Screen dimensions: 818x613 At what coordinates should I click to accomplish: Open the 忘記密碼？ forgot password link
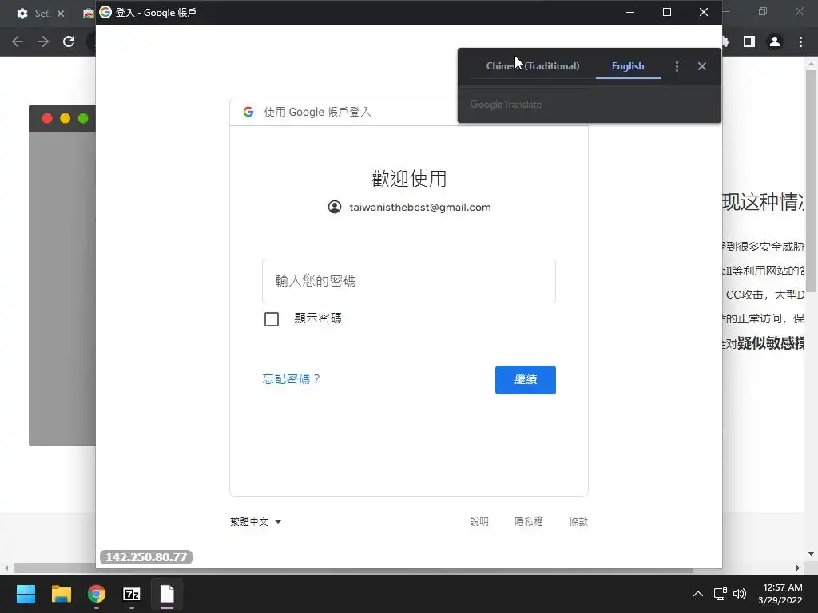(x=291, y=379)
